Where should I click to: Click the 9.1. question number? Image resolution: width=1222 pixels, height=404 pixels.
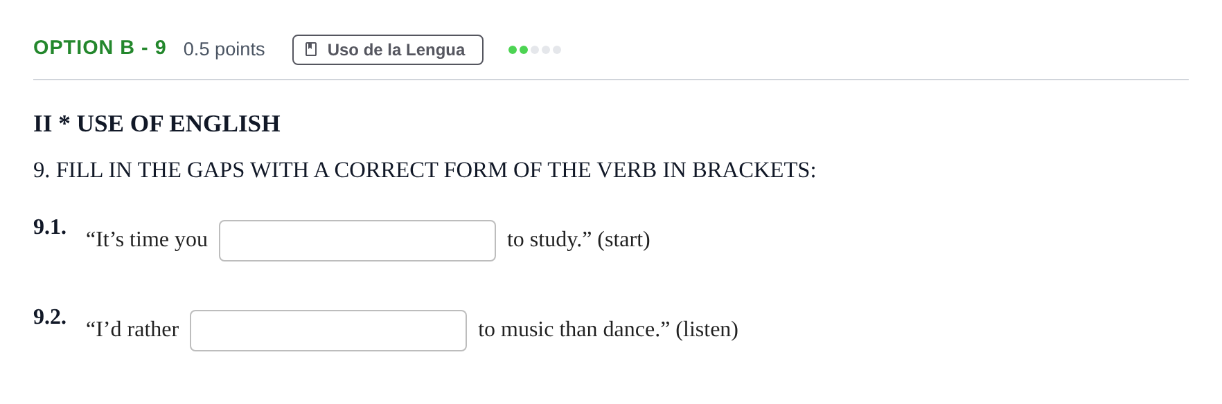(x=50, y=227)
